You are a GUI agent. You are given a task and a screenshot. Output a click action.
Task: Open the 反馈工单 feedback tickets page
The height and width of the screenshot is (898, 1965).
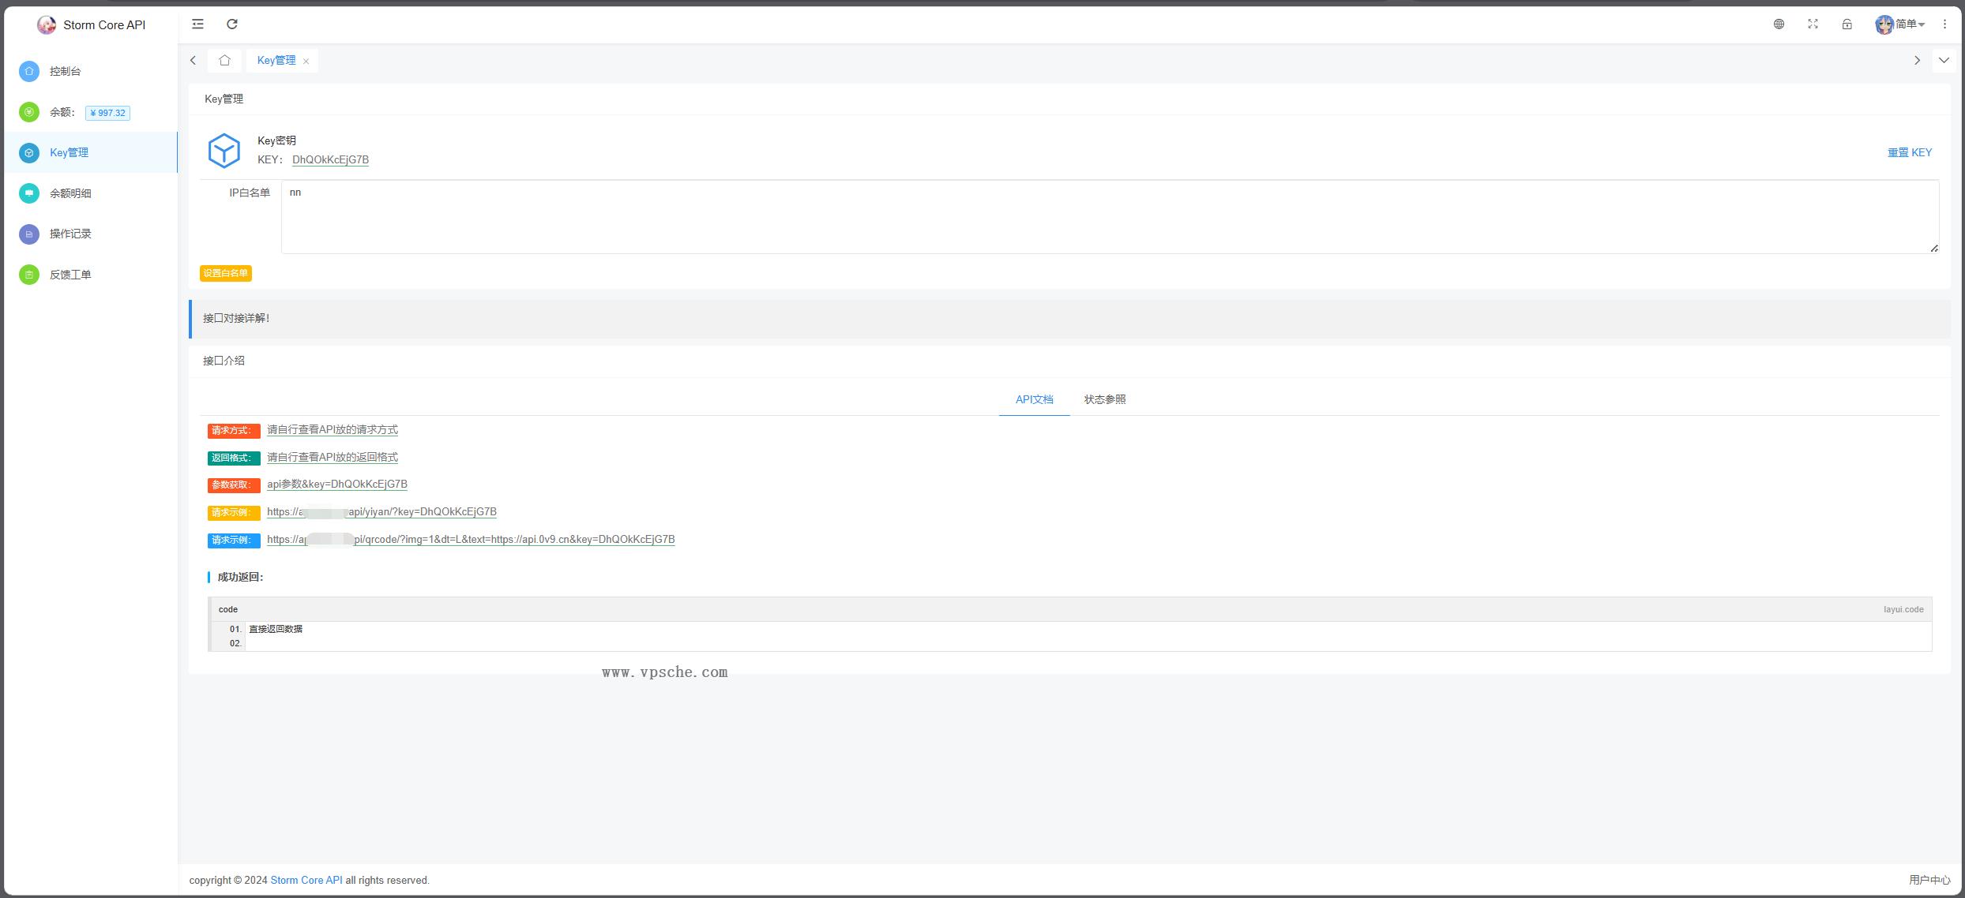coord(70,275)
